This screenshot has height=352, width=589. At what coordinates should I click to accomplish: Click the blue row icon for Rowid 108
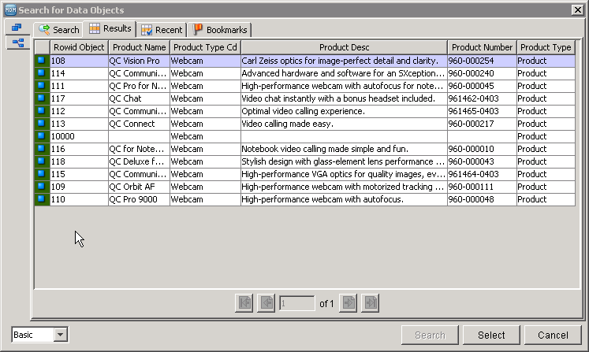coord(42,61)
